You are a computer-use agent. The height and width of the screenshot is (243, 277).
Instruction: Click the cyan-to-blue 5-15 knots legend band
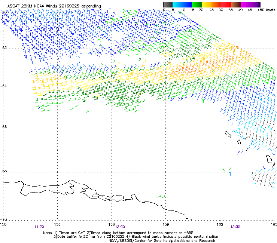point(182,4)
